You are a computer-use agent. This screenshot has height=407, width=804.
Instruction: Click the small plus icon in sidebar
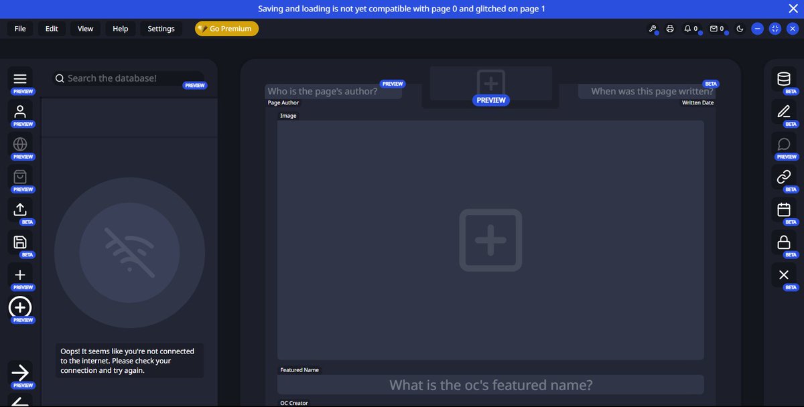(20, 274)
